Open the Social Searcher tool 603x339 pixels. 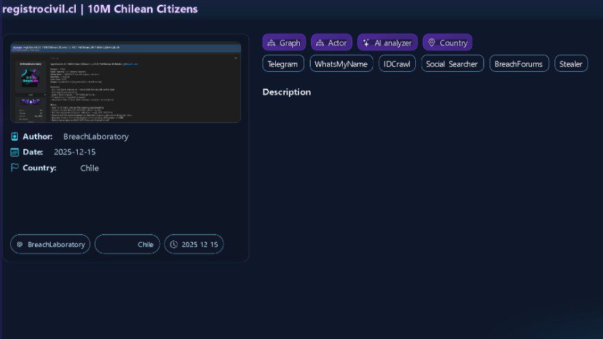tap(452, 64)
